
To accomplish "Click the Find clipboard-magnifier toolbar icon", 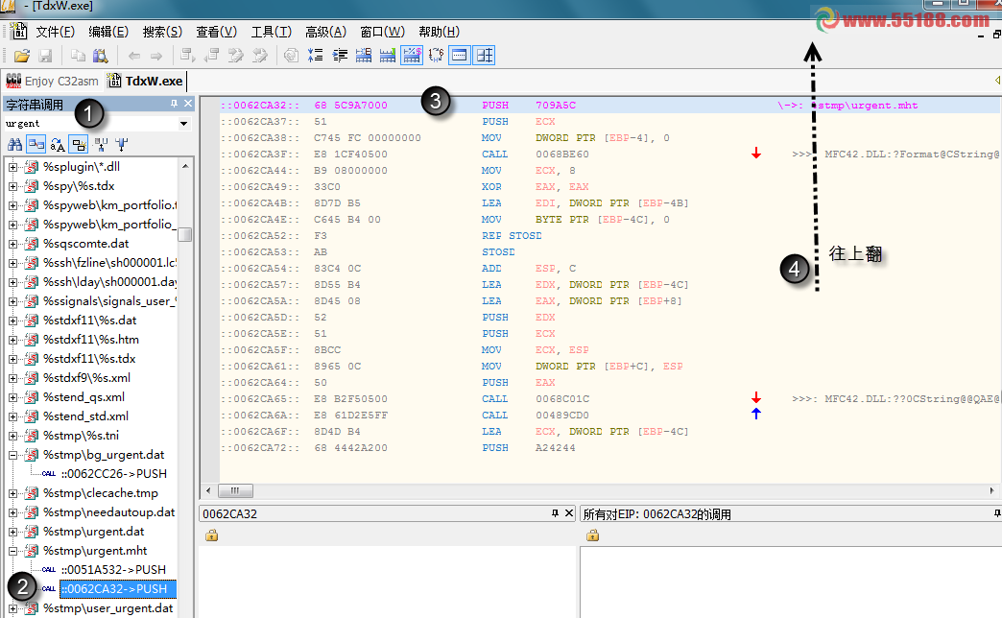I will coord(101,56).
